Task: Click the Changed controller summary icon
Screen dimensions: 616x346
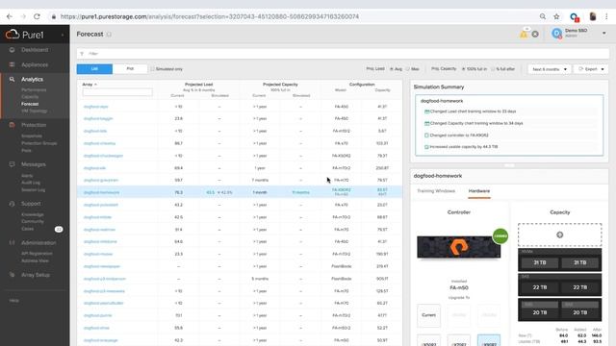Action: click(426, 136)
